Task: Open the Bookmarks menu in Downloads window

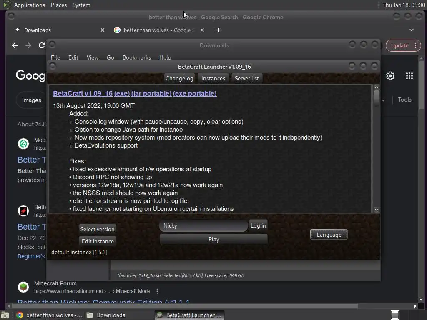Action: [x=137, y=57]
